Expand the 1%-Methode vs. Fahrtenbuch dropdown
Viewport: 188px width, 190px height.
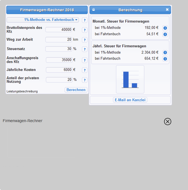(43, 20)
